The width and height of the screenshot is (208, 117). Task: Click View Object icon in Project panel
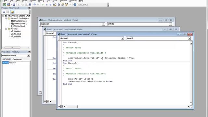click(x=8, y=12)
